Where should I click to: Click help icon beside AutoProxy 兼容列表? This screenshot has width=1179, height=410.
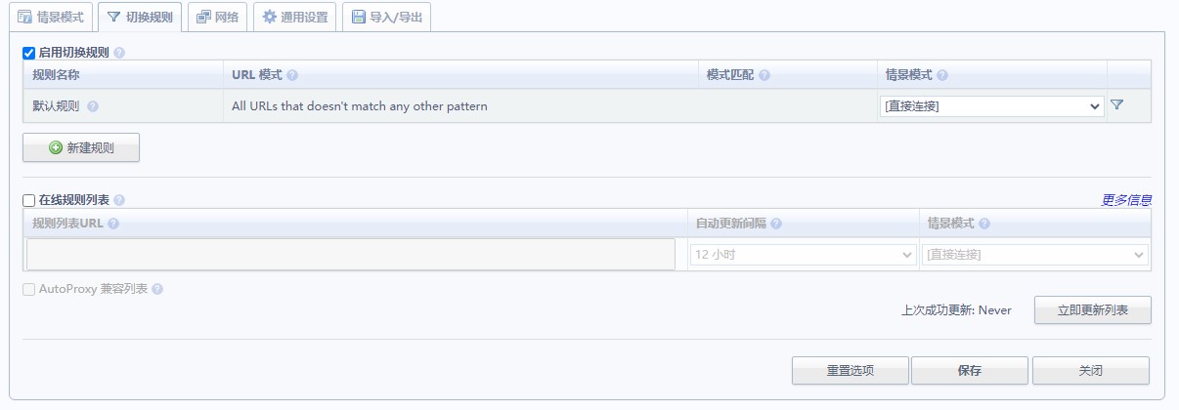click(157, 289)
